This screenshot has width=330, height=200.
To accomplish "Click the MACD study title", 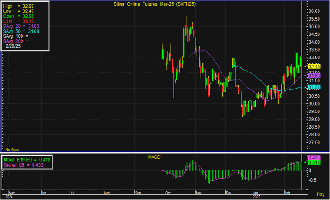I will pos(154,157).
